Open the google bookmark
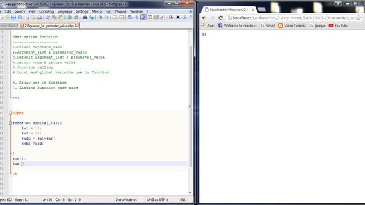This screenshot has height=205, width=365. (x=317, y=26)
